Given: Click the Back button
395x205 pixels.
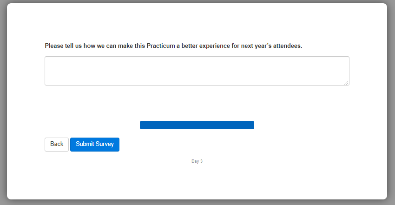Looking at the screenshot, I should pos(57,145).
